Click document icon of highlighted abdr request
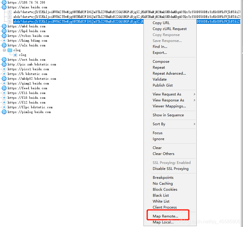 click(10, 21)
